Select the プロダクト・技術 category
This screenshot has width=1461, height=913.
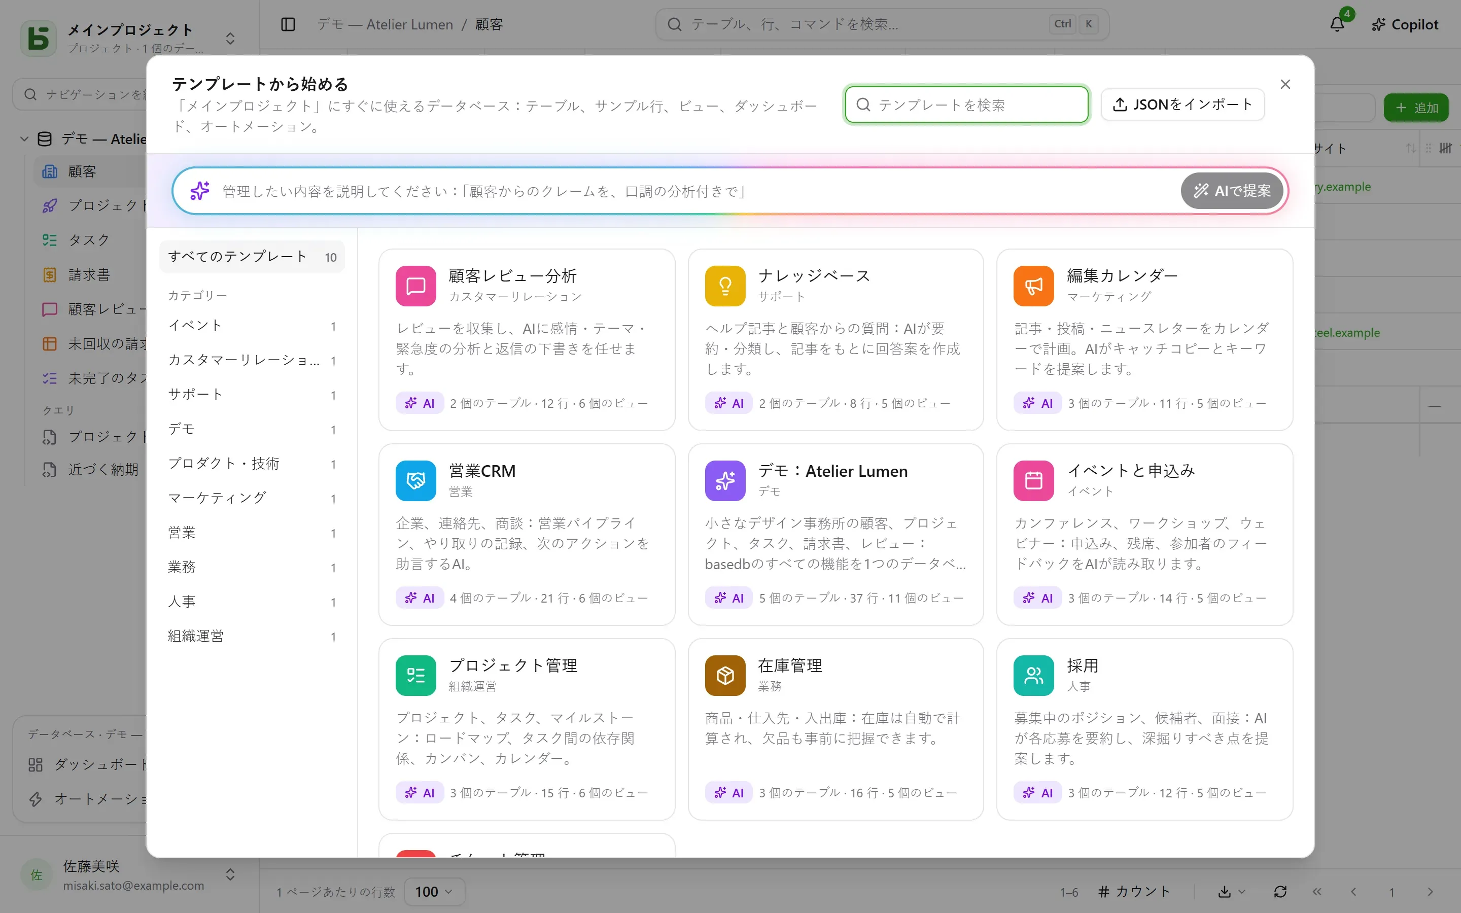click(x=252, y=464)
